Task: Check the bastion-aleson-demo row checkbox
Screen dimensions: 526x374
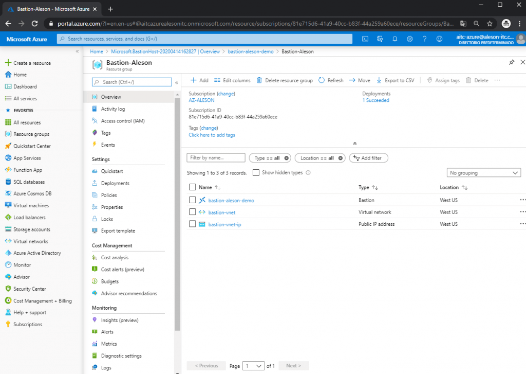Action: tap(192, 200)
